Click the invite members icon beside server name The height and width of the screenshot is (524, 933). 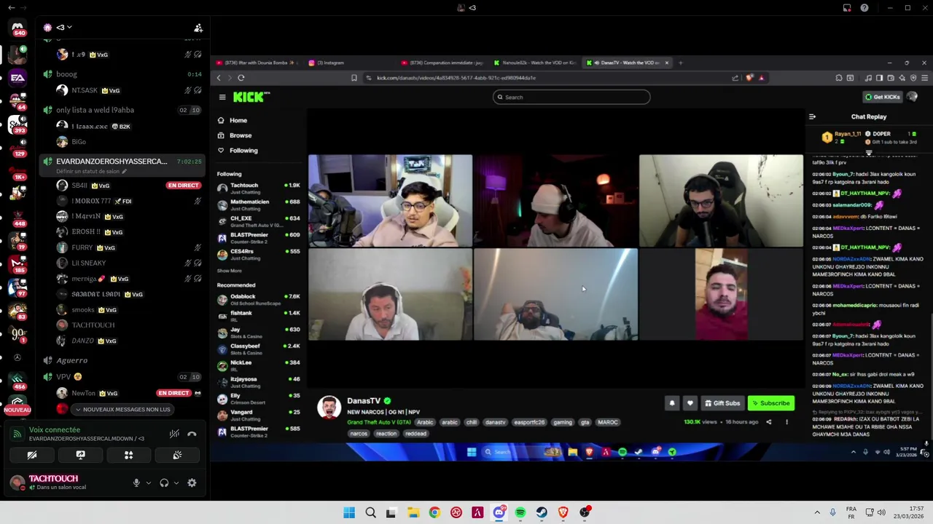[198, 28]
